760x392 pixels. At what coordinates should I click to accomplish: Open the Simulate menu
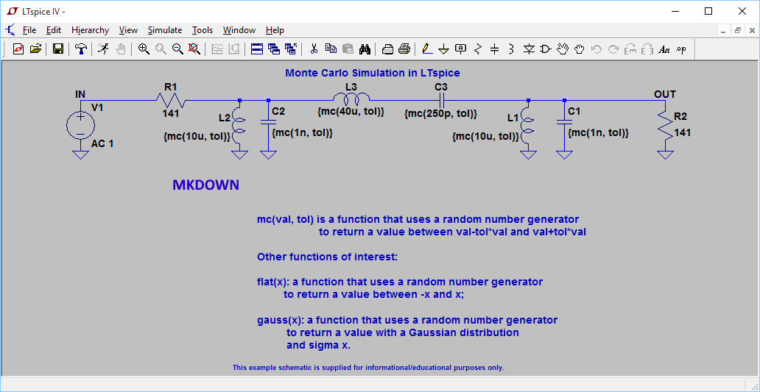[165, 30]
